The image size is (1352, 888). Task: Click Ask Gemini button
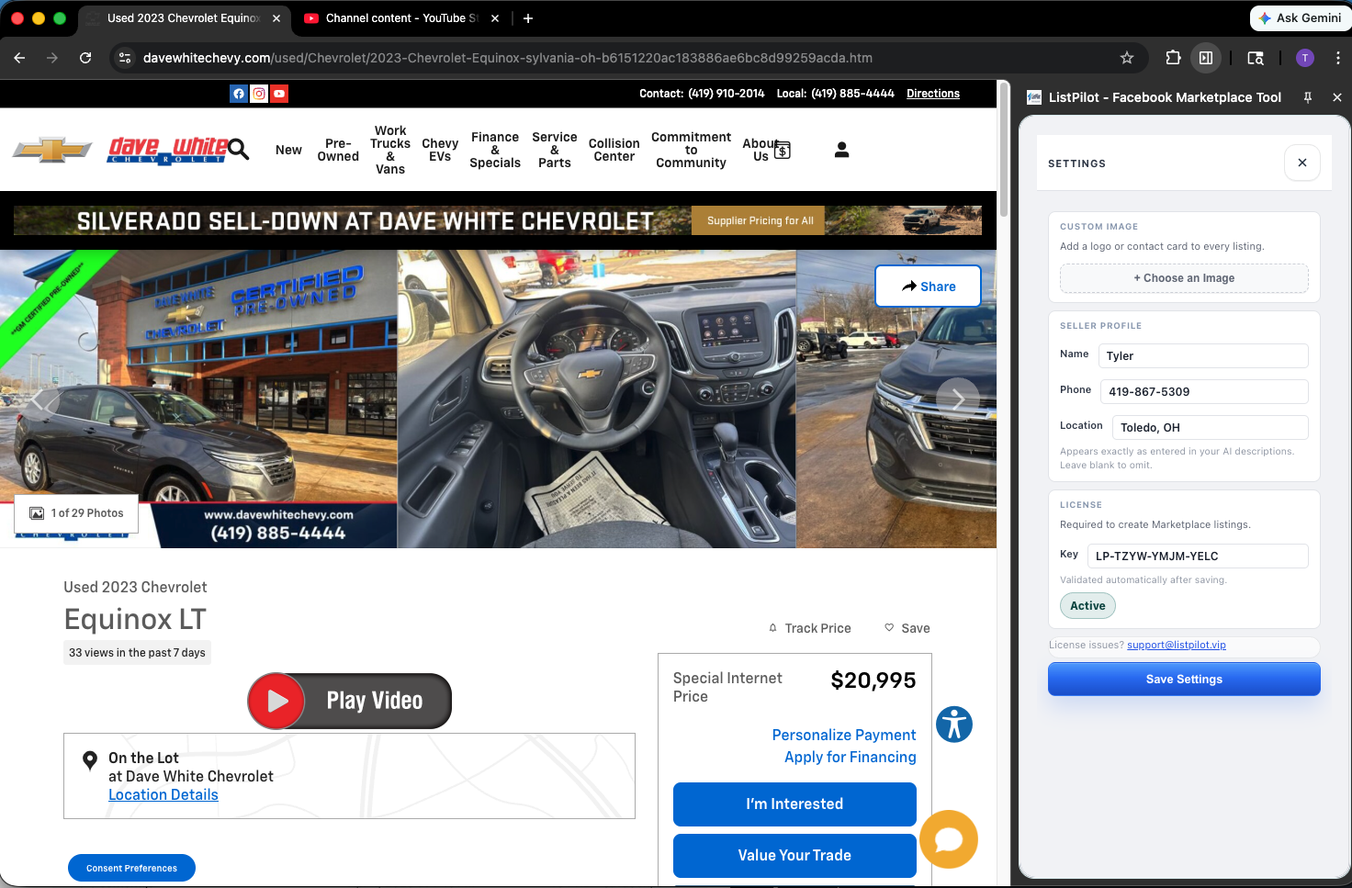point(1301,18)
